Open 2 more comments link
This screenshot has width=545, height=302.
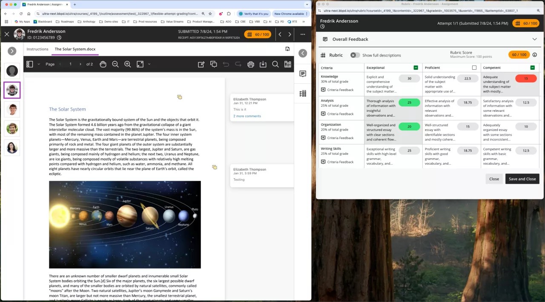(247, 116)
